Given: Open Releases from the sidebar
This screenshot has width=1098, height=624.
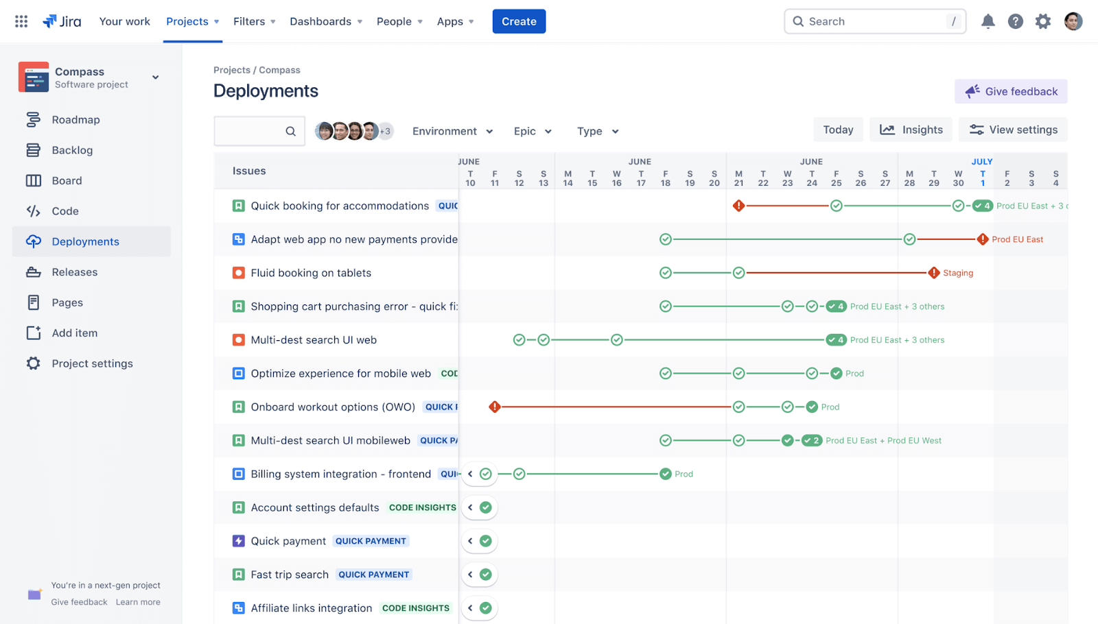Looking at the screenshot, I should click(x=74, y=272).
